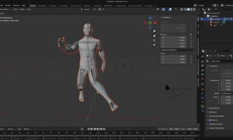Open the Marker menu in timeline
The width and height of the screenshot is (233, 140).
click(x=26, y=129)
